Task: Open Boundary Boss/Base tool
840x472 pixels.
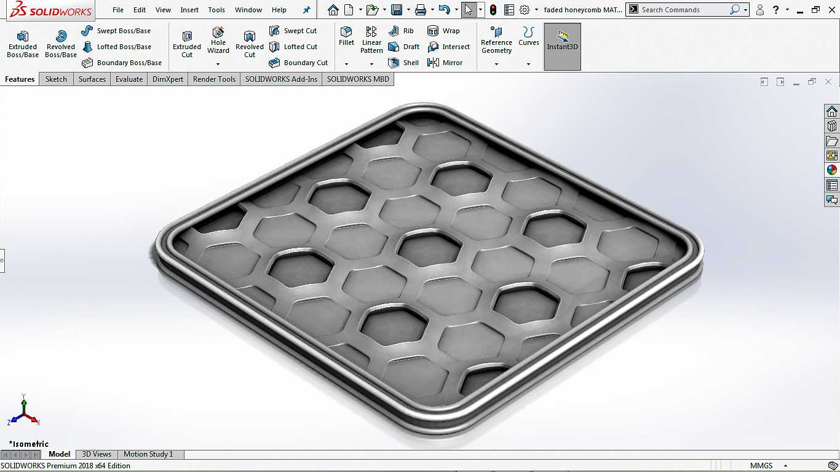Action: tap(121, 63)
